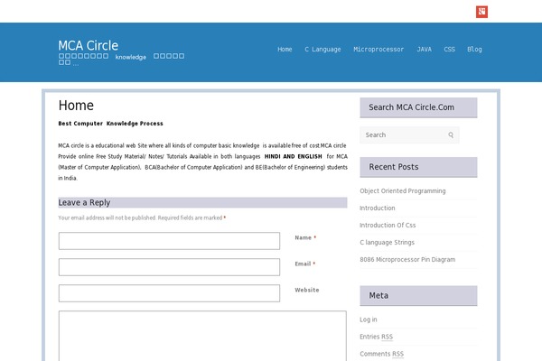Image resolution: width=542 pixels, height=361 pixels.
Task: Open 8086 Microprocessor Pin Diagram post
Action: (407, 259)
